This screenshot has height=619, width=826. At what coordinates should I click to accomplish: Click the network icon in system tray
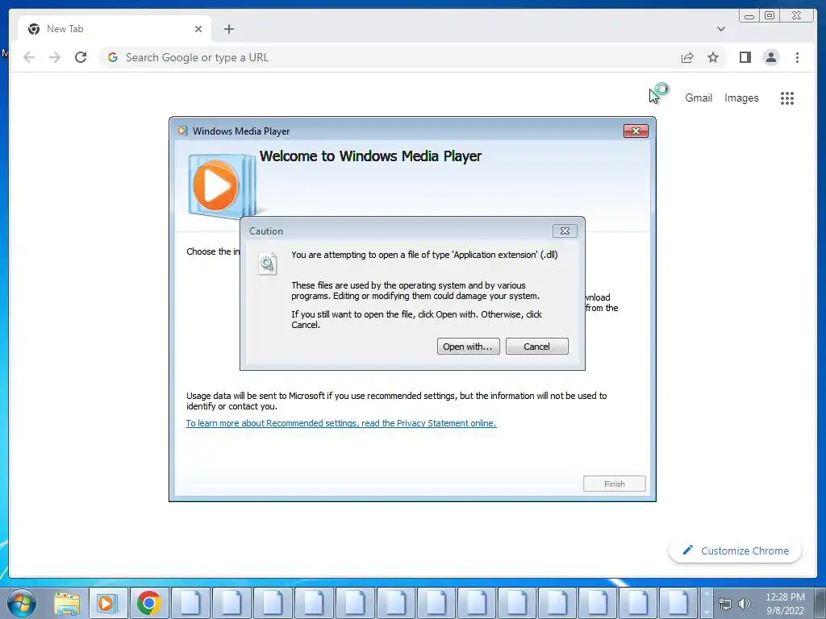[725, 604]
